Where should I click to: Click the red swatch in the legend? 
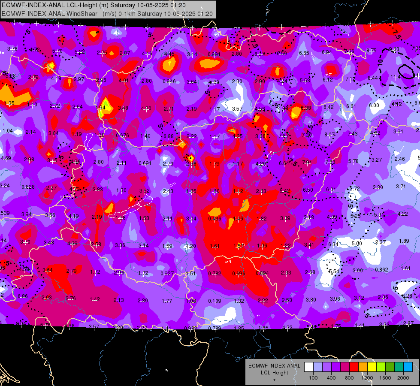point(354,367)
